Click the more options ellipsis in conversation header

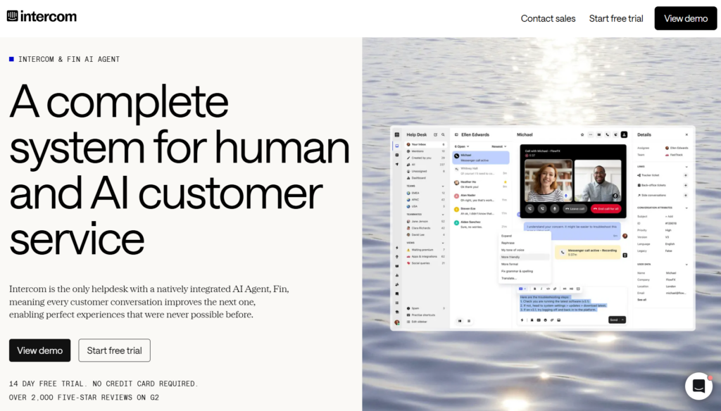click(x=591, y=134)
